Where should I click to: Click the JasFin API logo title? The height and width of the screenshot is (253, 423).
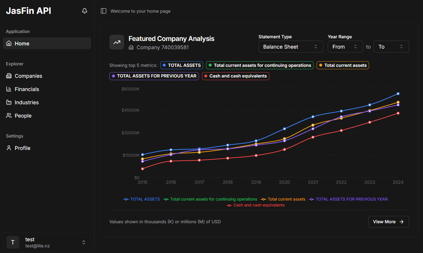[x=29, y=11]
